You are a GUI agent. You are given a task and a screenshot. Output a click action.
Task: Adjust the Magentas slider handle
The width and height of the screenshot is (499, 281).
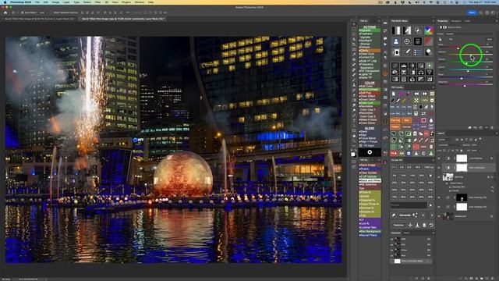(465, 86)
